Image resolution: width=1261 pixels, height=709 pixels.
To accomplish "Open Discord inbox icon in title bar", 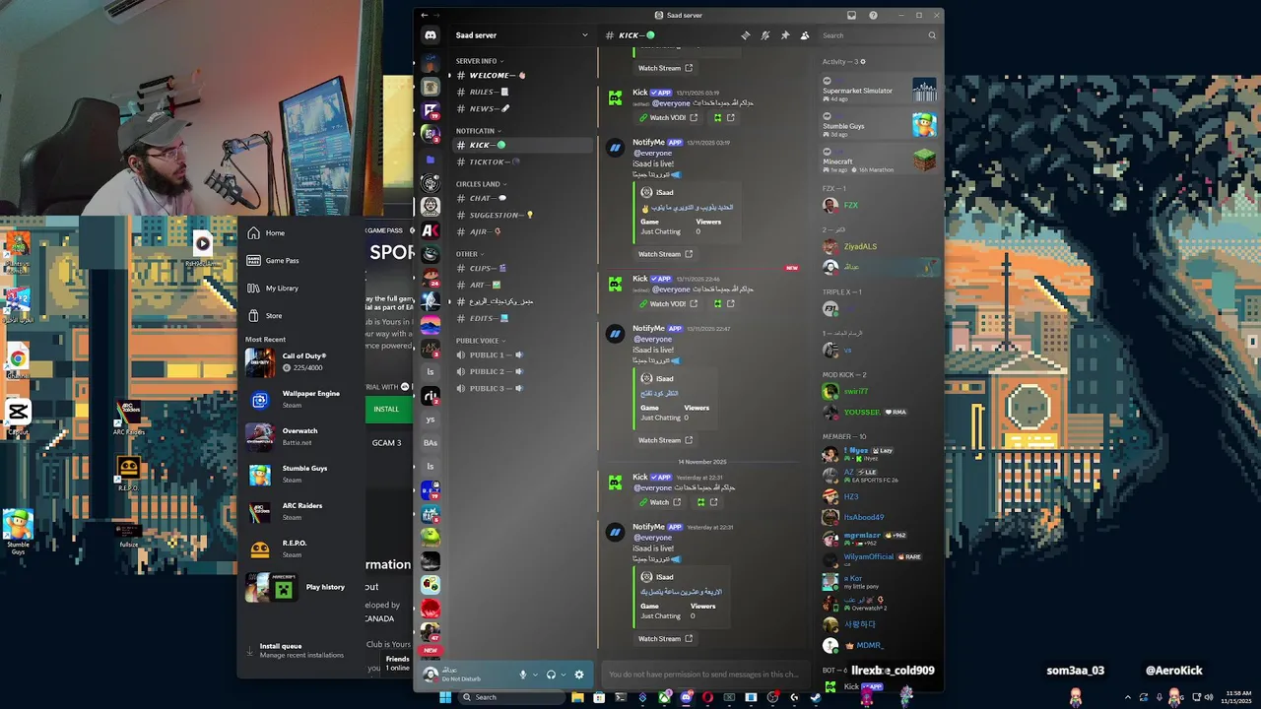I will pos(851,15).
